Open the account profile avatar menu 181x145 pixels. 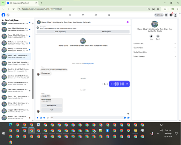[176, 15]
